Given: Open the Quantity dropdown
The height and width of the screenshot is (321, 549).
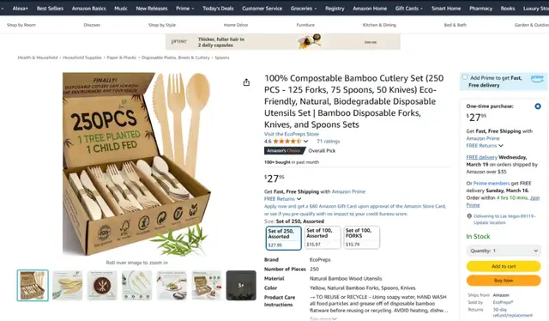Looking at the screenshot, I should (504, 251).
